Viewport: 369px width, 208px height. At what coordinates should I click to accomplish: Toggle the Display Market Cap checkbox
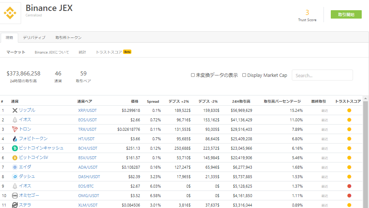pos(244,75)
